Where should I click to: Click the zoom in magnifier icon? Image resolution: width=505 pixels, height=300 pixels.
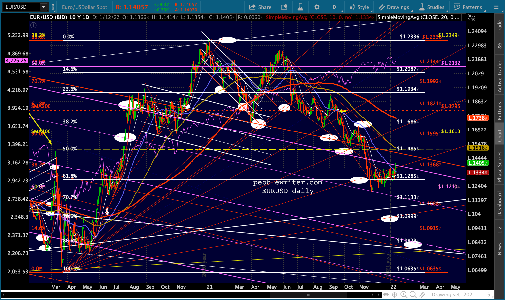click(404, 295)
